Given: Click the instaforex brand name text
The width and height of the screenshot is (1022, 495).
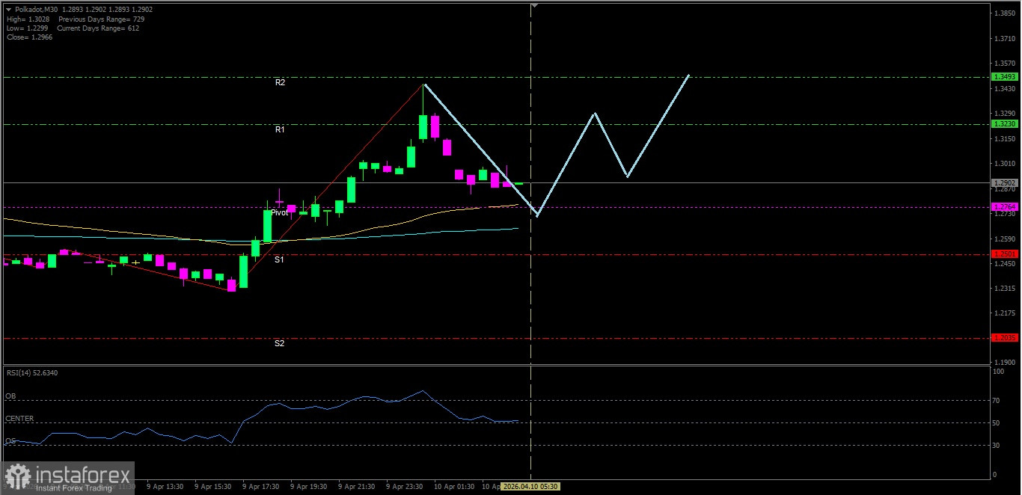Looking at the screenshot, I should tap(81, 474).
